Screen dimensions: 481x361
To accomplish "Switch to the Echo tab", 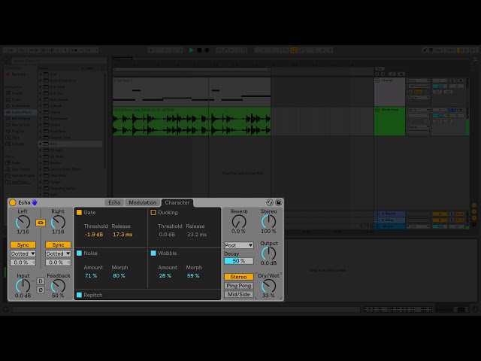I will pyautogui.click(x=114, y=202).
